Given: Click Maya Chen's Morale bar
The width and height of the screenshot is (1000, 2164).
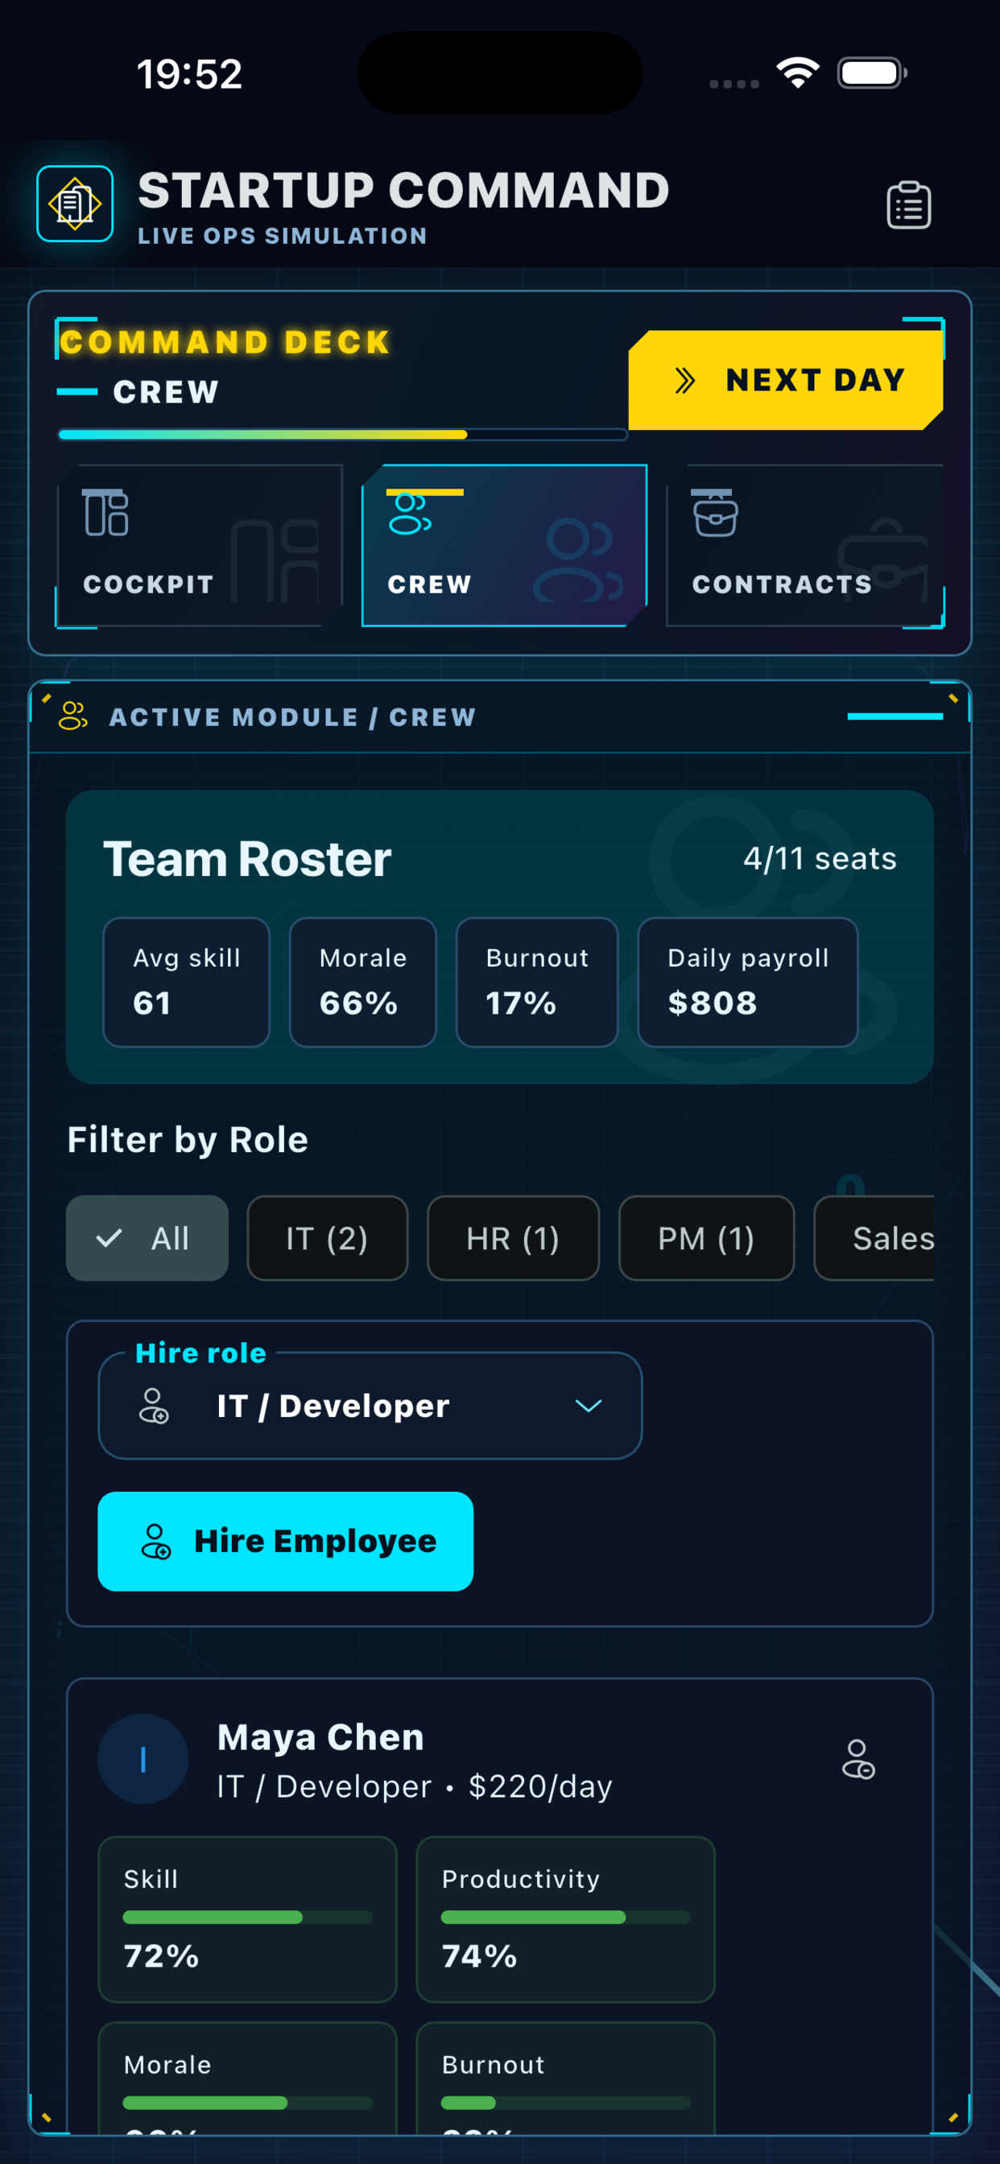Looking at the screenshot, I should pyautogui.click(x=248, y=2103).
